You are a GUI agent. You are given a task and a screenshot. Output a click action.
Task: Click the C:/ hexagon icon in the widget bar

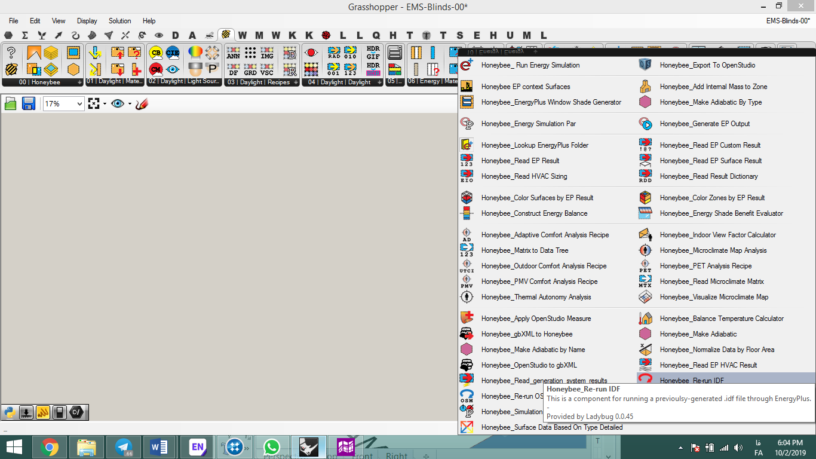(x=76, y=412)
